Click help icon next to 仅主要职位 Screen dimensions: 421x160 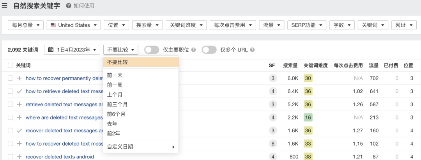pyautogui.click(x=194, y=50)
